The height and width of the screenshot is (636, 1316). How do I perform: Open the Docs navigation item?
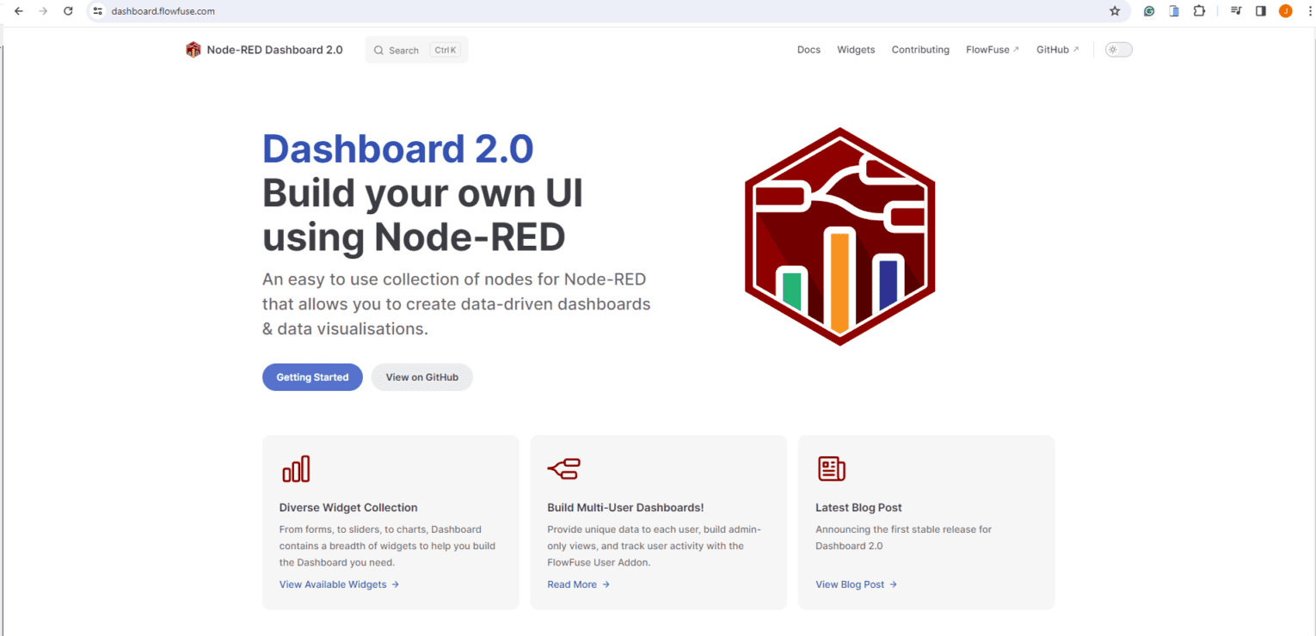click(809, 50)
